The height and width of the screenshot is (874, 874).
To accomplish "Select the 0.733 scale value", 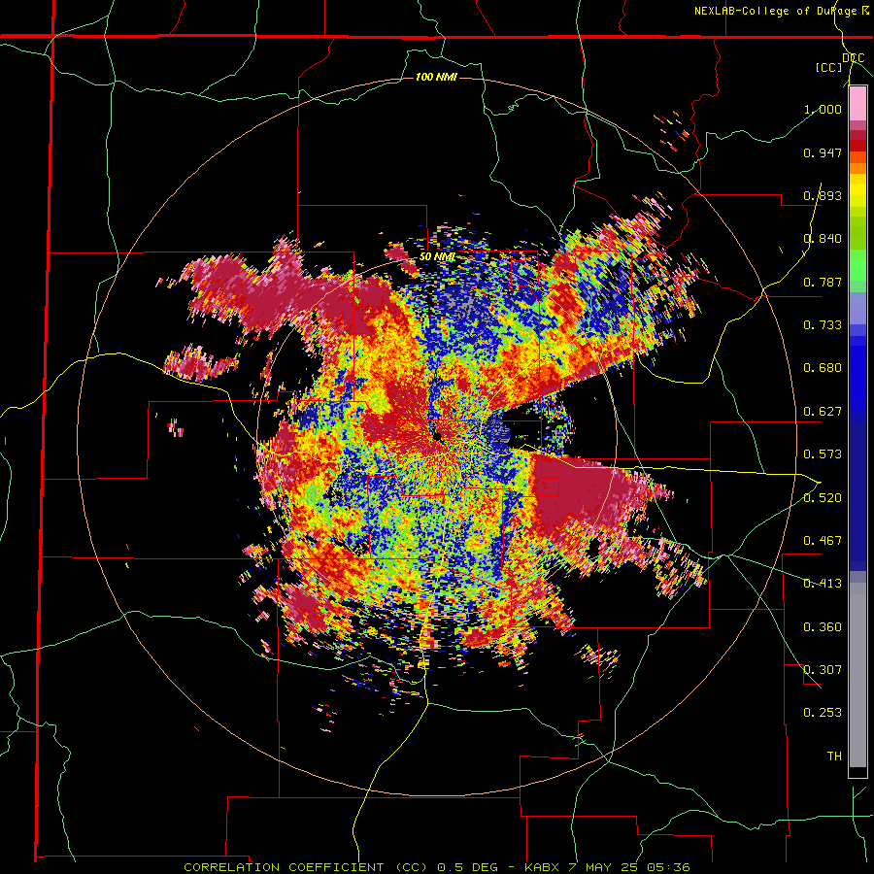I will 823,325.
